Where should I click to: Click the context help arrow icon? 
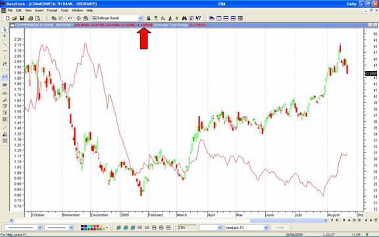(x=199, y=18)
